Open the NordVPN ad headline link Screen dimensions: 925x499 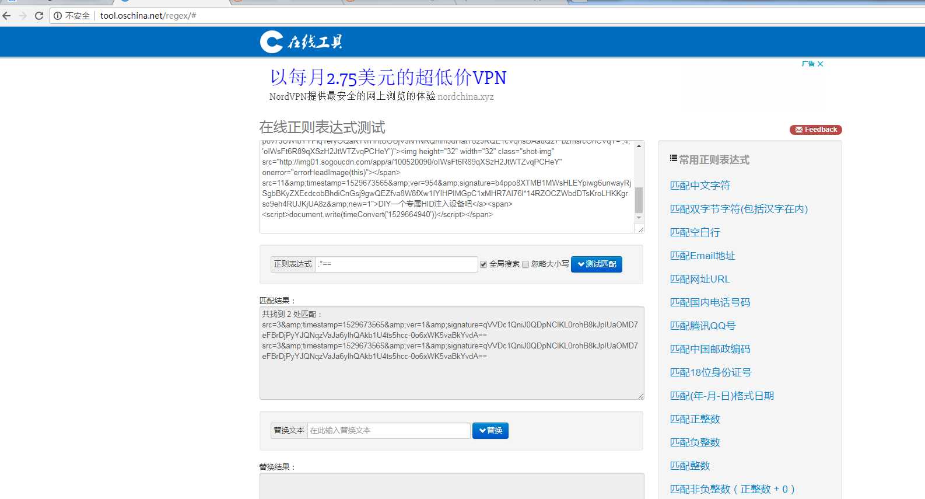(388, 77)
